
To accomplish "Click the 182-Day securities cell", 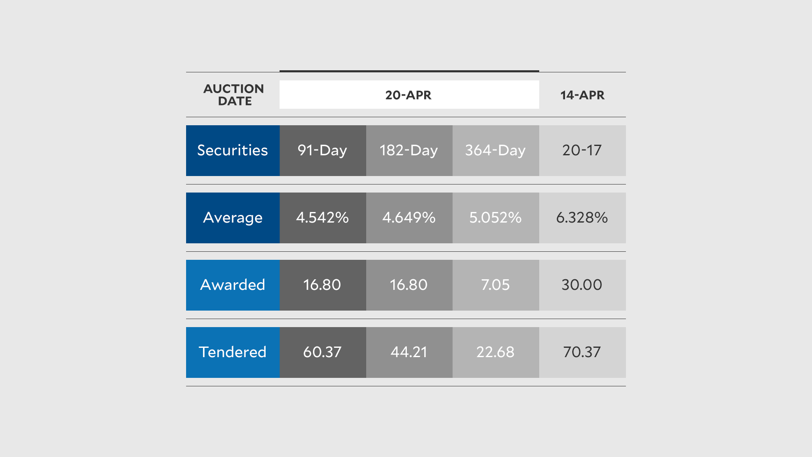I will coord(409,151).
